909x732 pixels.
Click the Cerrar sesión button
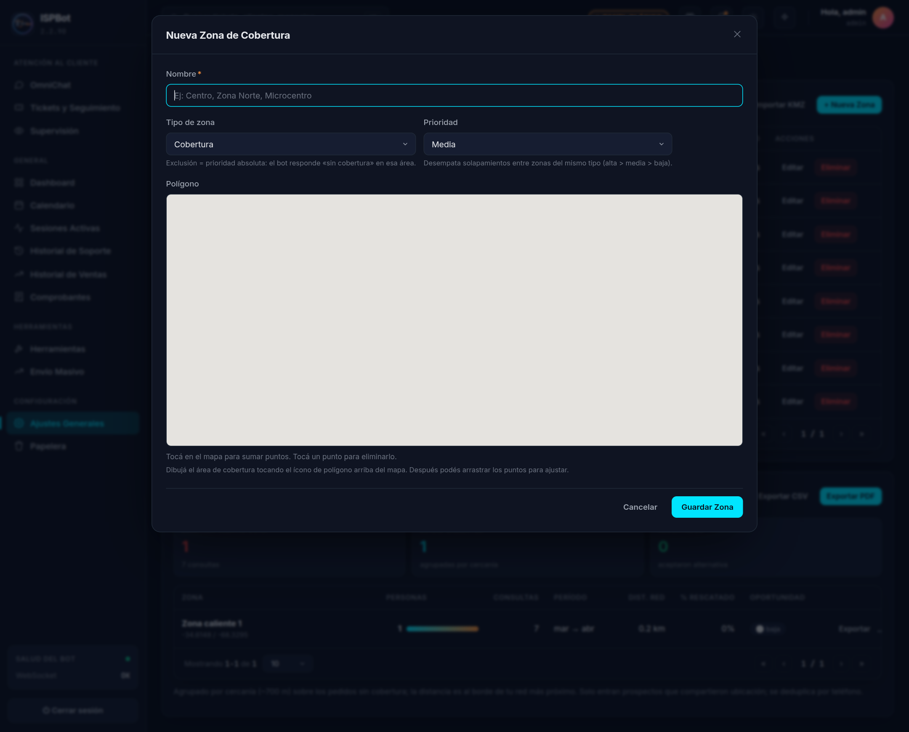tap(73, 711)
